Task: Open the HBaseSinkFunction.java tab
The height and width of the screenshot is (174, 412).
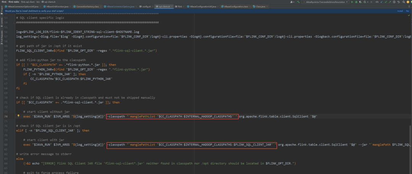Action: pyautogui.click(x=57, y=6)
